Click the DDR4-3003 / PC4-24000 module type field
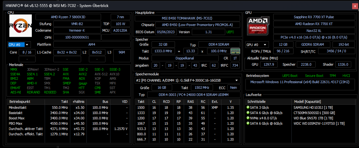This screenshot has width=359, height=148. coord(194,95)
